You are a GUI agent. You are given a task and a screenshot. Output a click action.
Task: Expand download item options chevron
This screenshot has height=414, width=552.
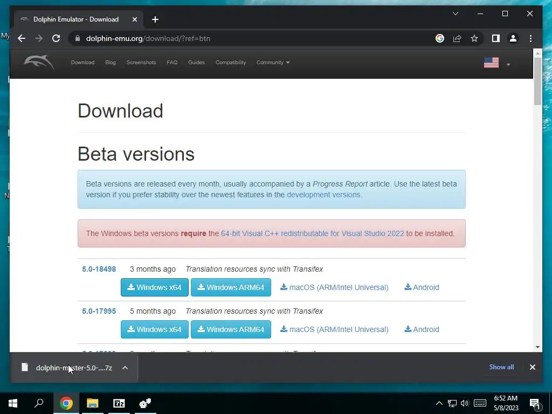125,368
